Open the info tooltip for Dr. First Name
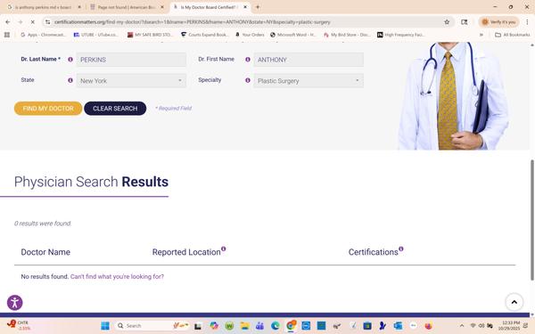Viewport: 535px width, 334px height. tap(248, 60)
